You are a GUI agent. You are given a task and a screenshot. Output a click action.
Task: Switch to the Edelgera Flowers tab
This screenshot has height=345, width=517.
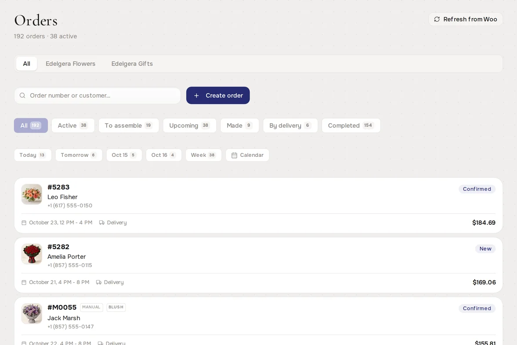[70, 64]
